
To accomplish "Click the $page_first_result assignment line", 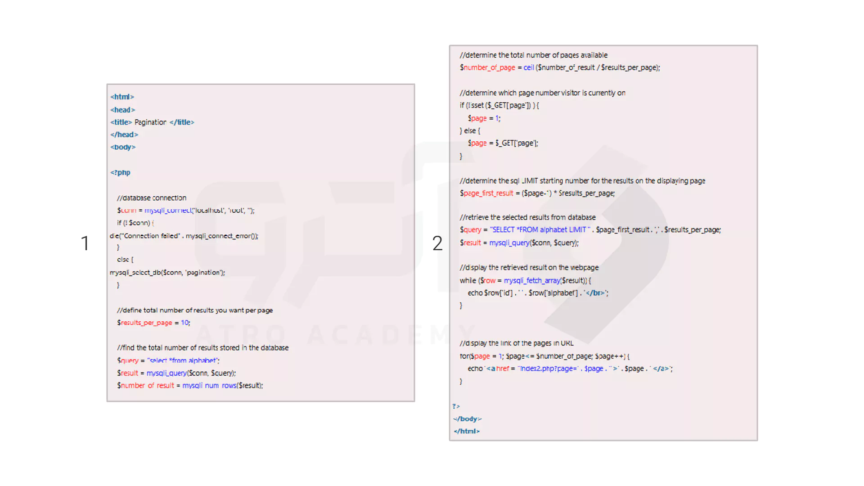I will (537, 193).
